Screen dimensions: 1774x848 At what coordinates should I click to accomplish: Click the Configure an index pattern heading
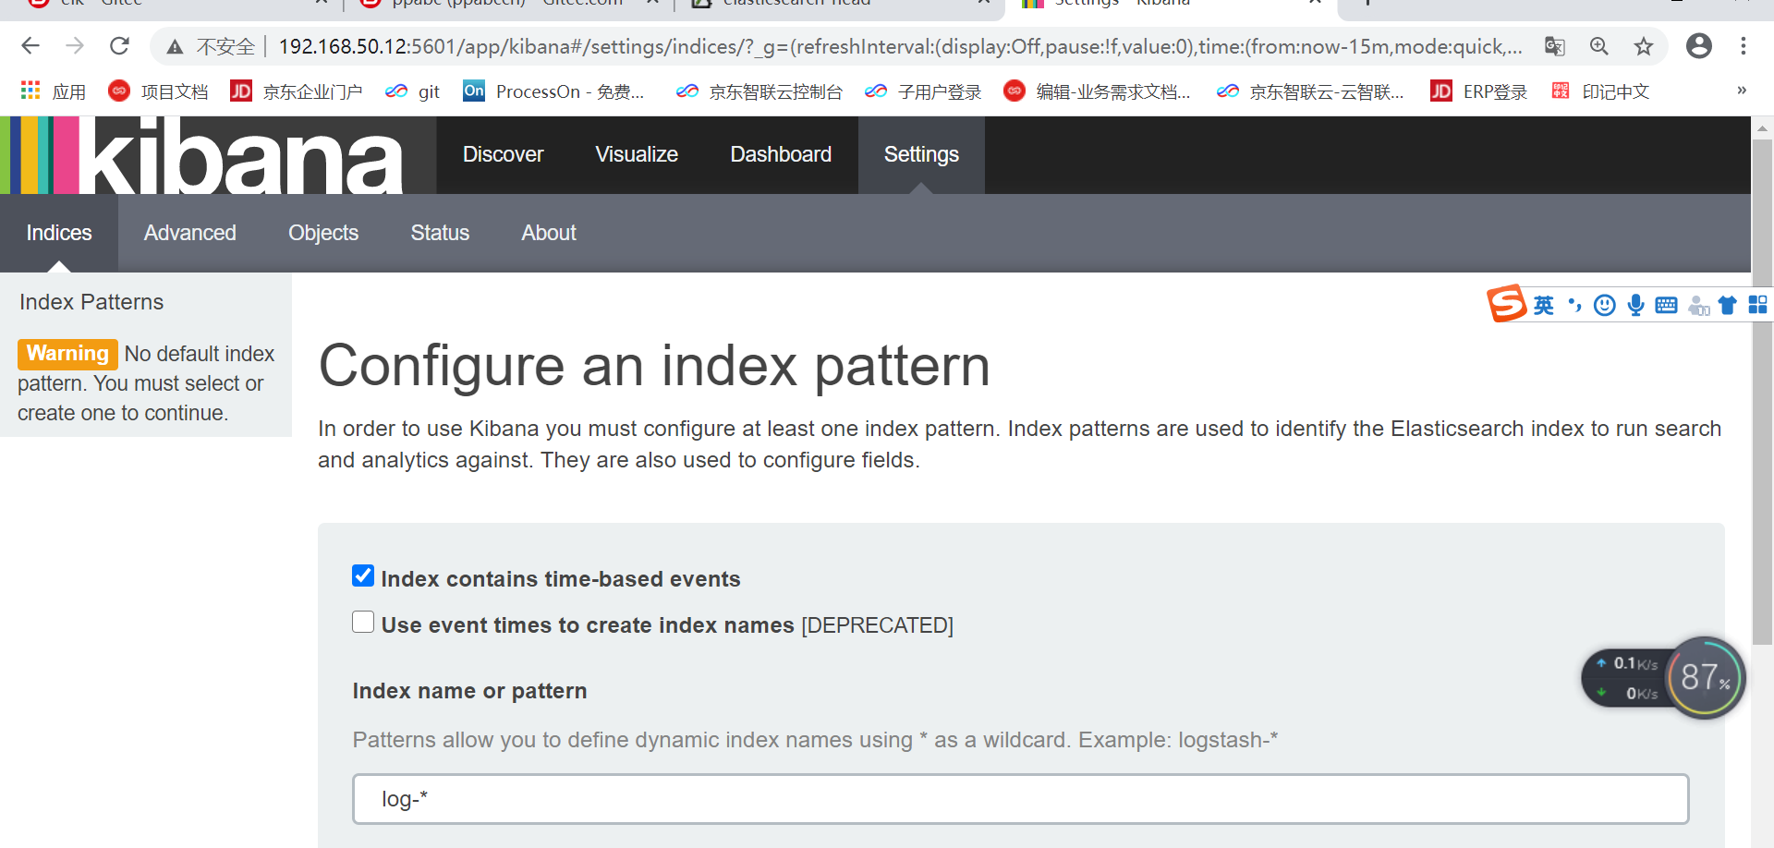coord(654,366)
